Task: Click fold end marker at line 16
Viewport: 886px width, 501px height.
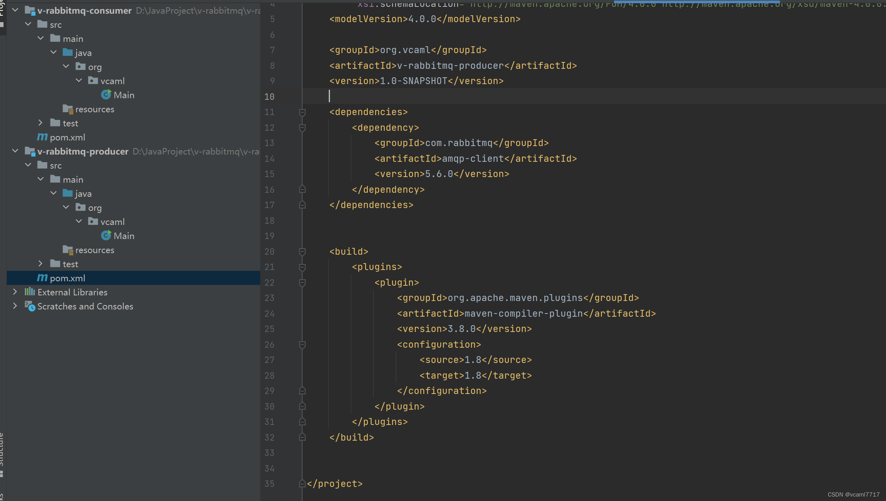Action: tap(302, 189)
